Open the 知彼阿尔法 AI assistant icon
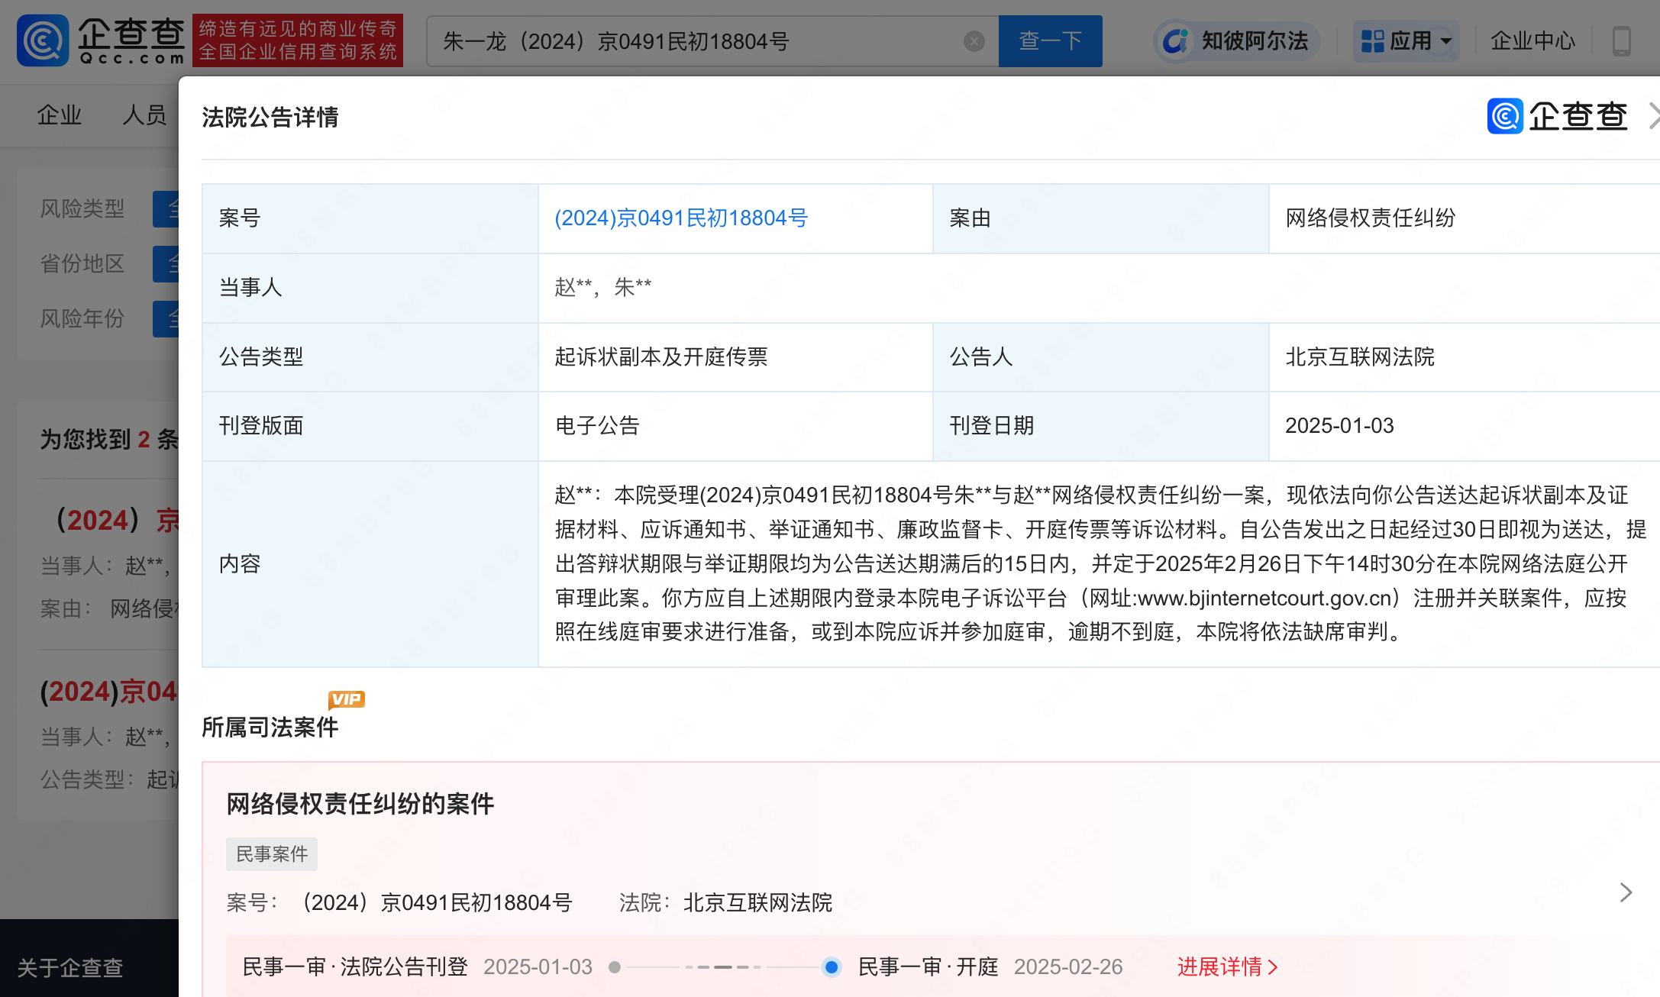The image size is (1660, 997). (x=1176, y=41)
